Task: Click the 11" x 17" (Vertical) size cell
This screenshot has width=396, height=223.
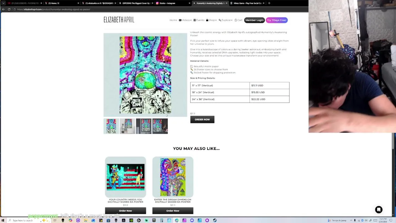Action: tap(220, 85)
